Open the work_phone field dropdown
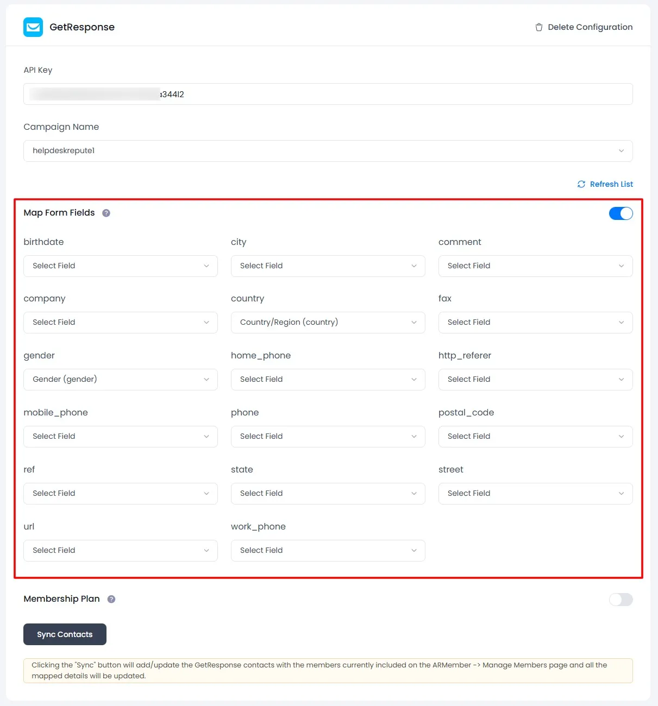The height and width of the screenshot is (706, 658). coord(328,551)
